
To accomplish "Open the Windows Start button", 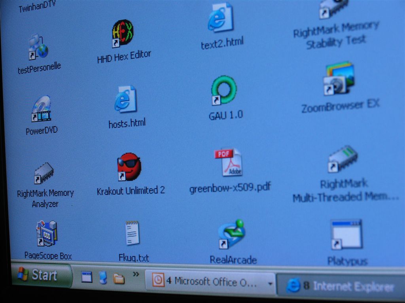I will [x=41, y=275].
